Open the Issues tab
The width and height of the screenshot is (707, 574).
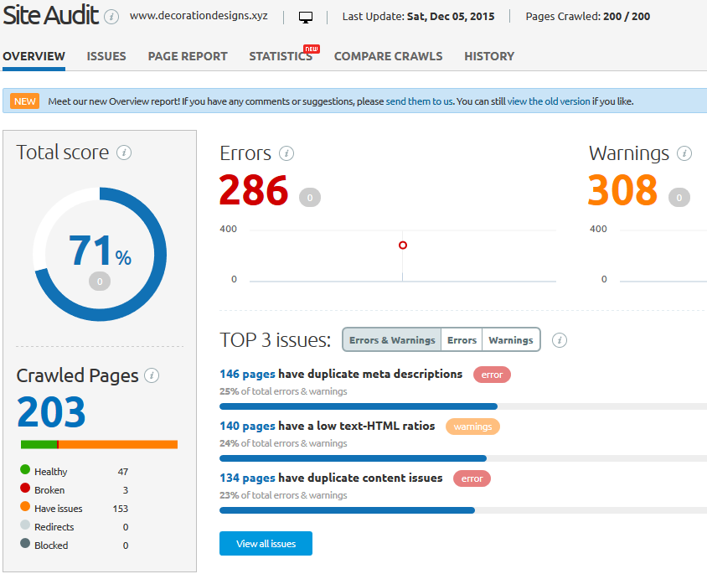click(106, 56)
